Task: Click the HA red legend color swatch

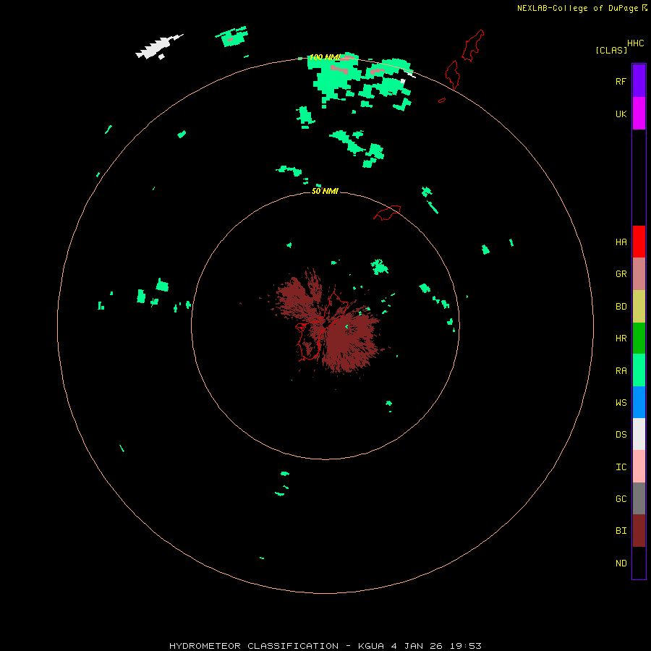Action: (639, 242)
